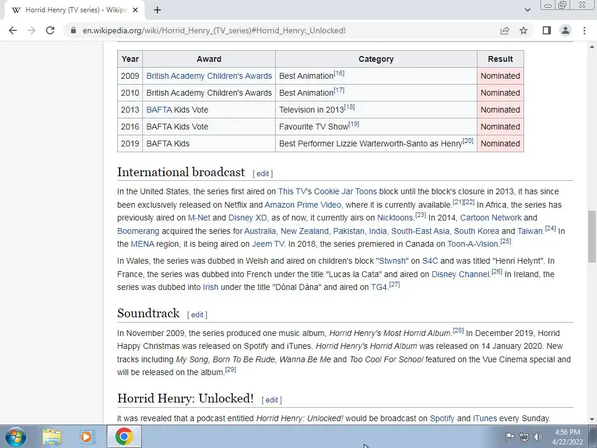Bookmark this page with the star
The height and width of the screenshot is (448, 597).
tap(524, 30)
